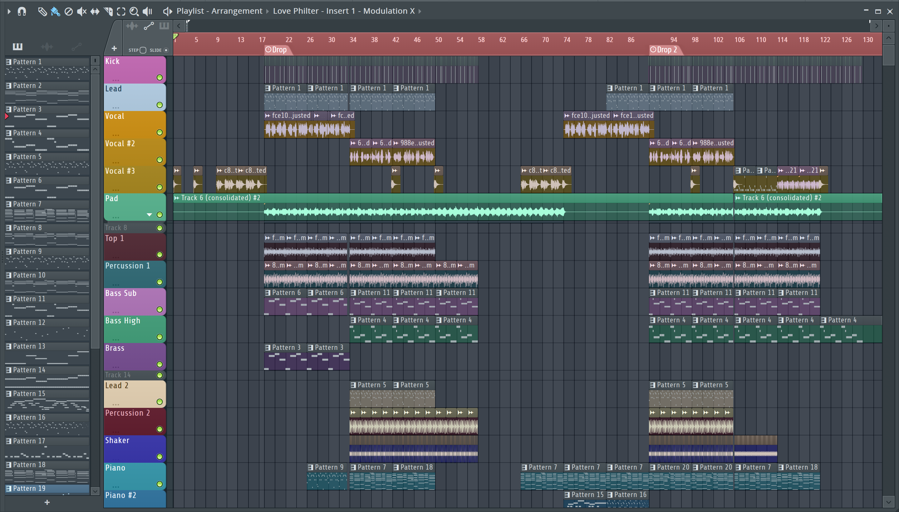
Task: Mute the Vocal #2 track
Action: [x=160, y=160]
